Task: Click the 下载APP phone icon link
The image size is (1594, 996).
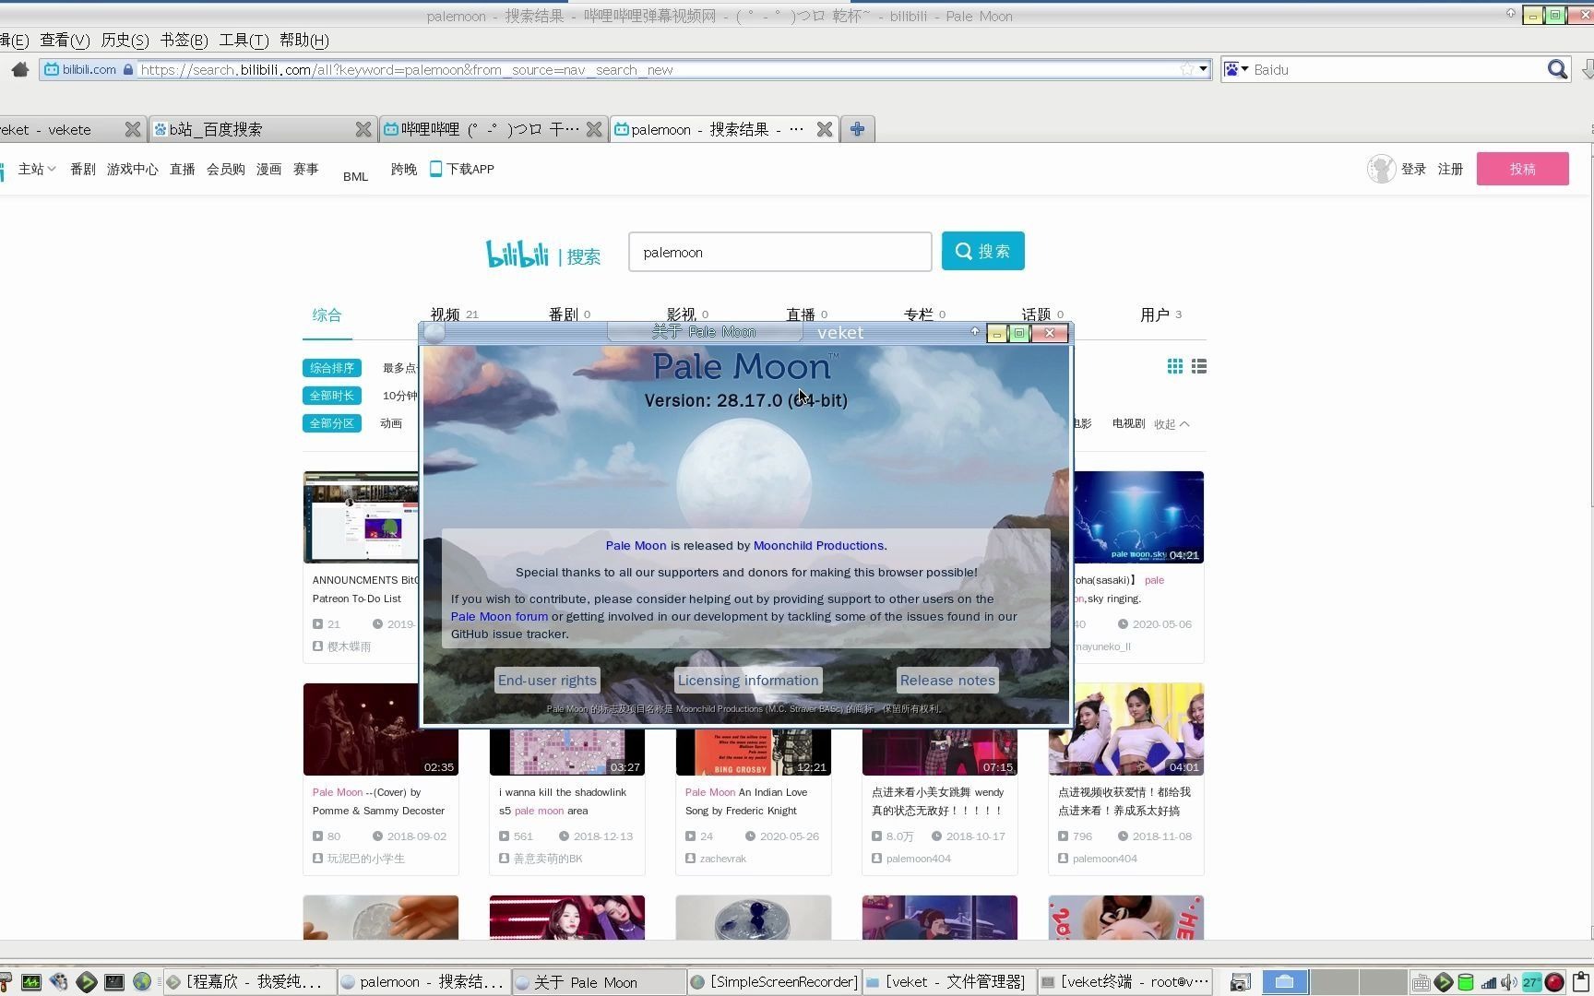Action: coord(462,169)
